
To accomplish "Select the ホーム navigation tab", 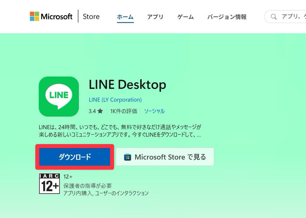I will 125,17.
